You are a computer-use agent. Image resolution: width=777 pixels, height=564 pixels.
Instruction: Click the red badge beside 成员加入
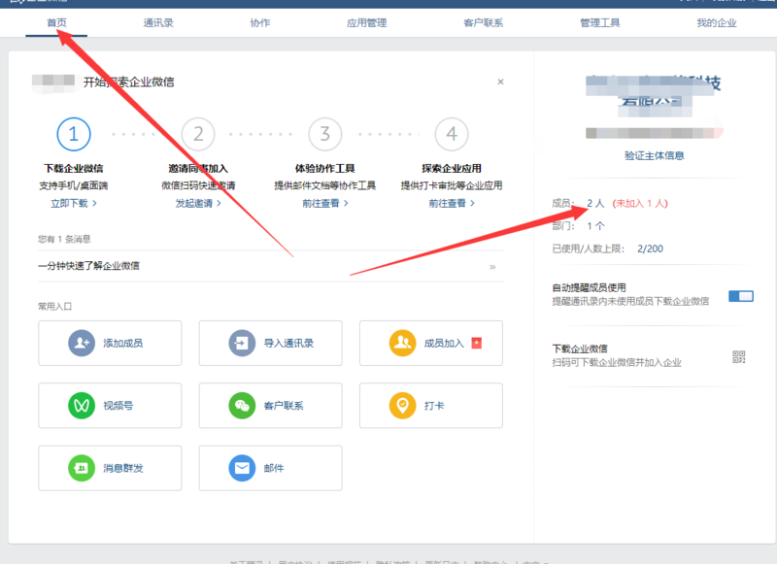tap(477, 343)
